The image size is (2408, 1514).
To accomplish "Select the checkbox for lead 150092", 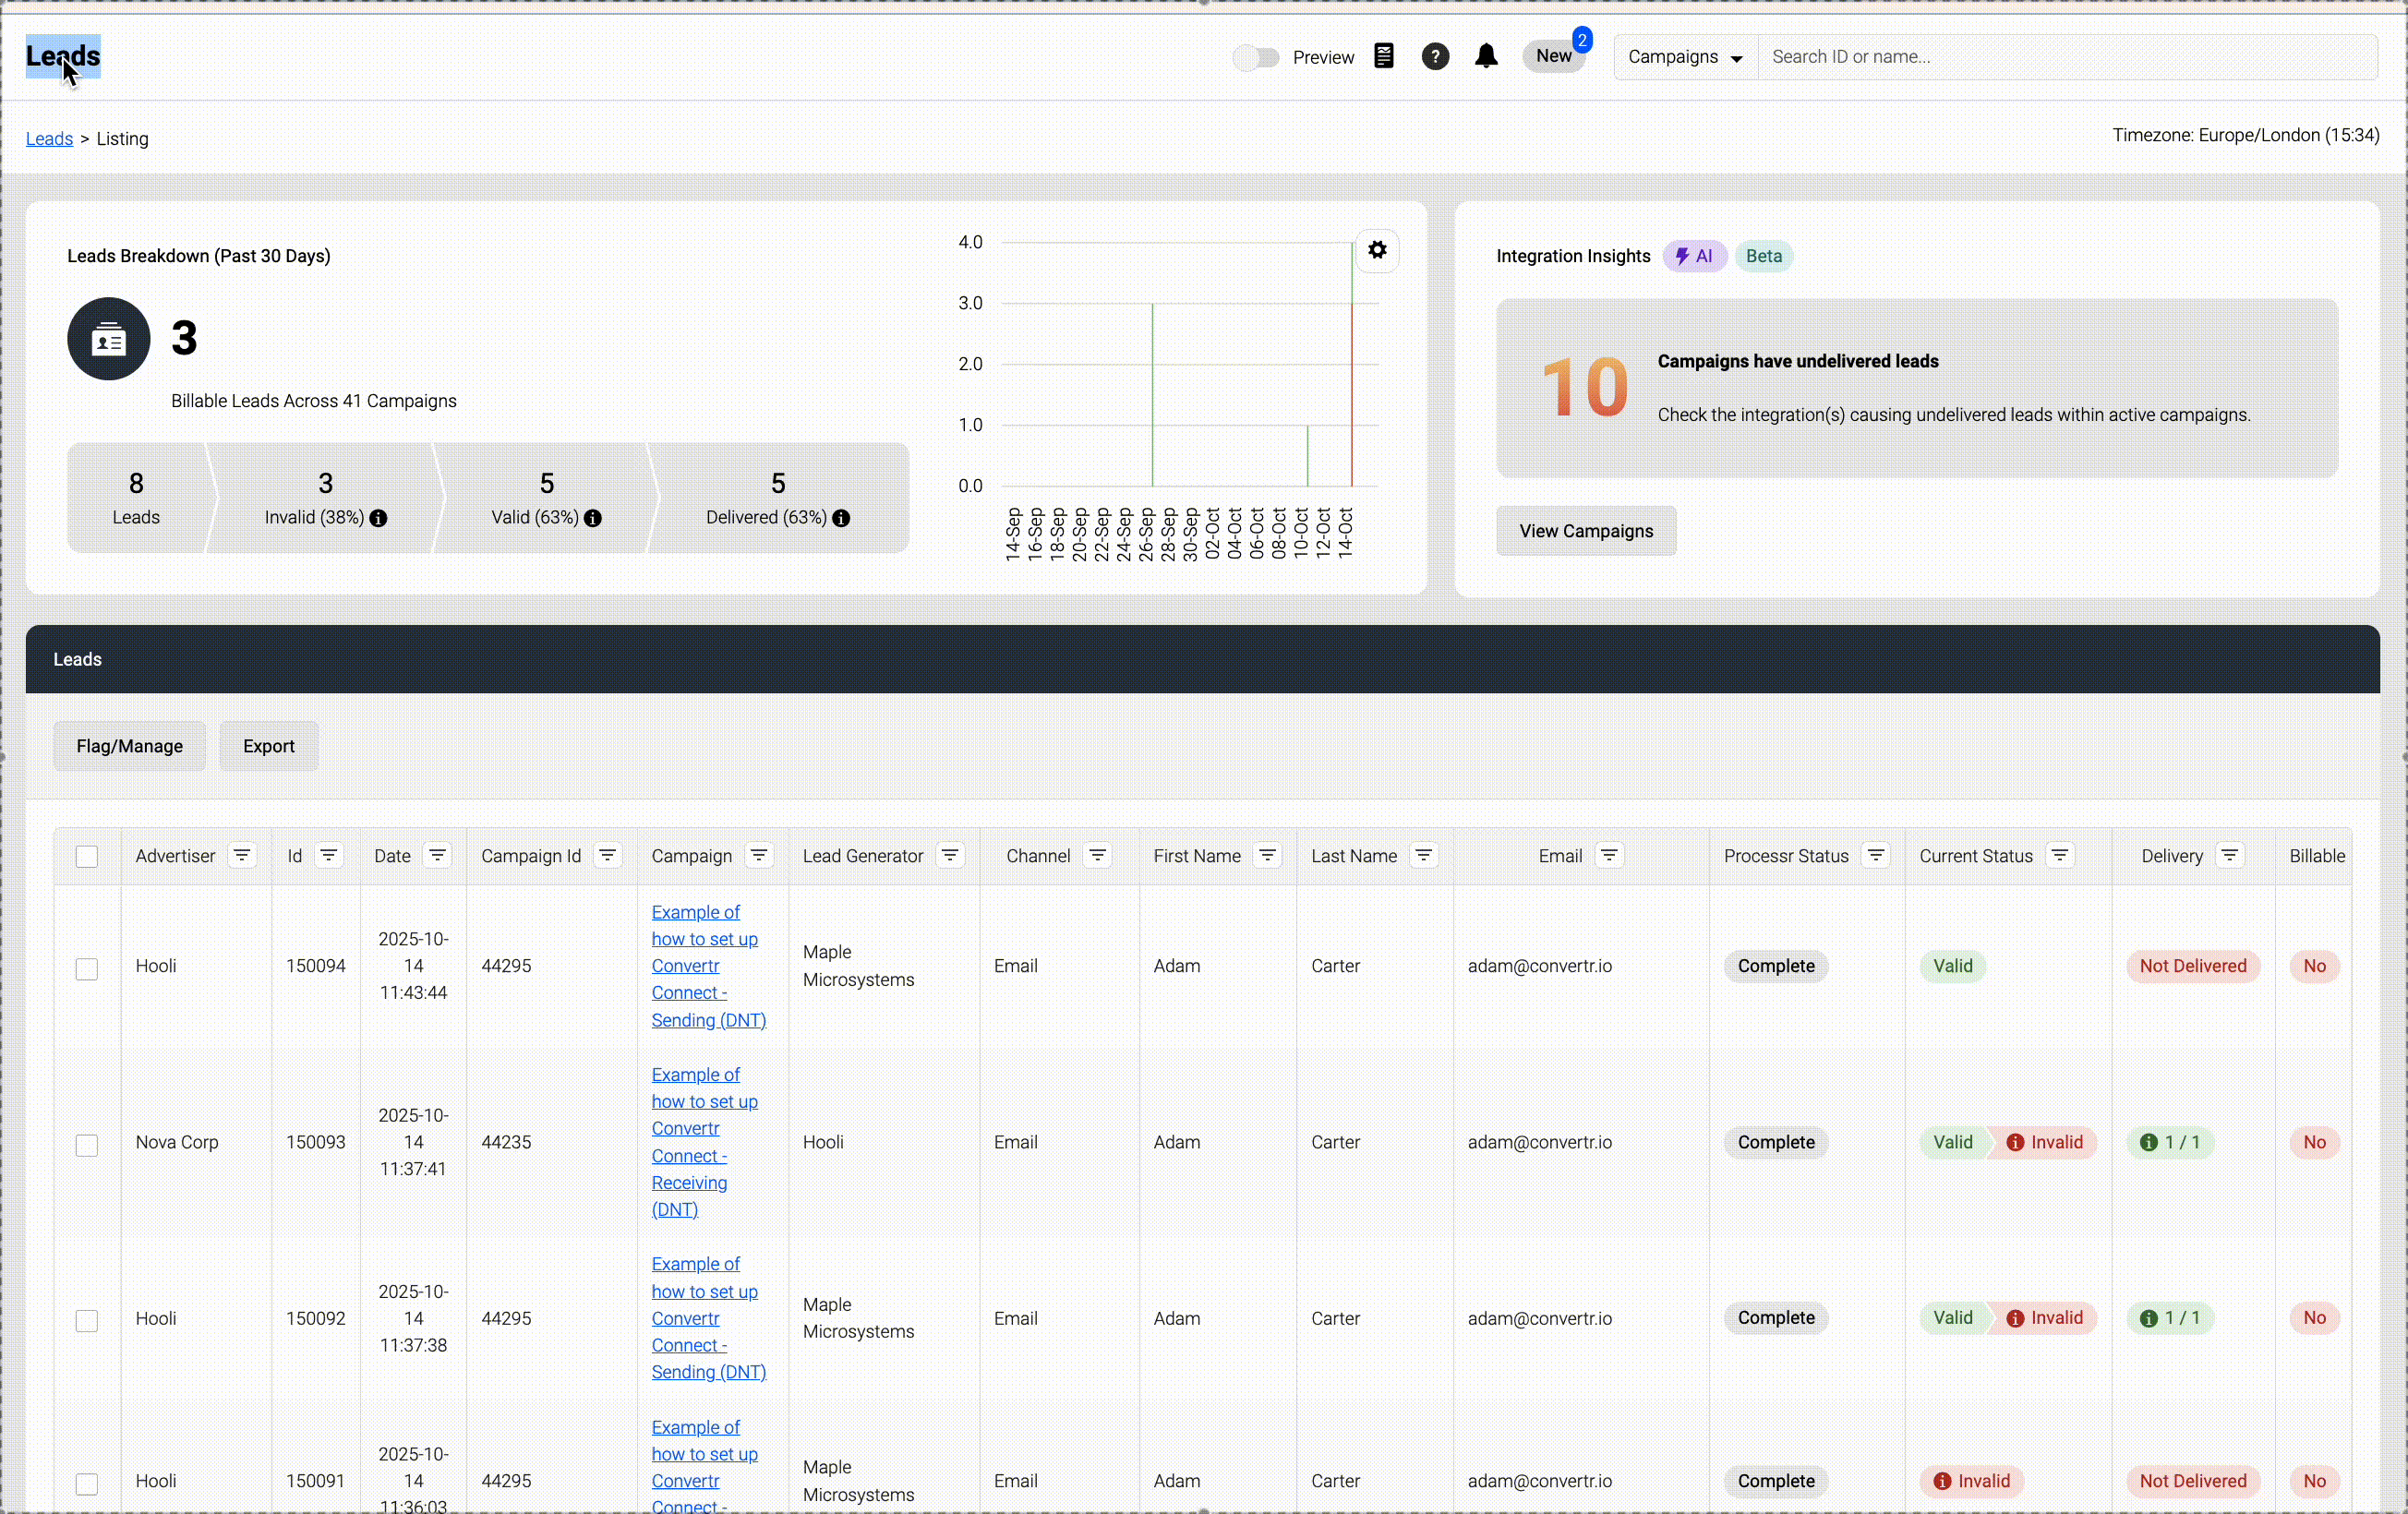I will click(87, 1321).
